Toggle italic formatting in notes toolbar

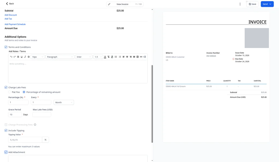25,57
